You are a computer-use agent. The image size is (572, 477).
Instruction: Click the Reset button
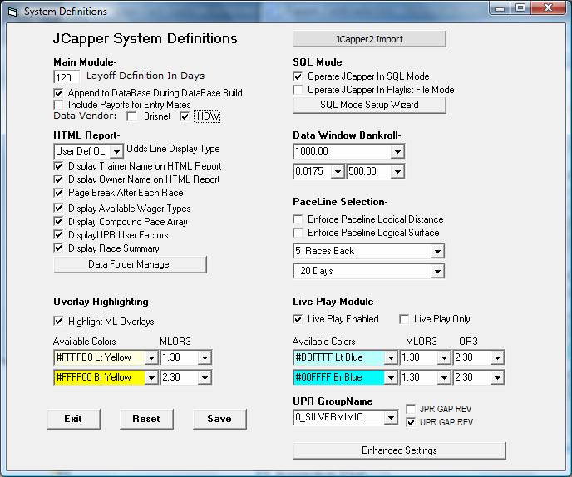pyautogui.click(x=146, y=419)
